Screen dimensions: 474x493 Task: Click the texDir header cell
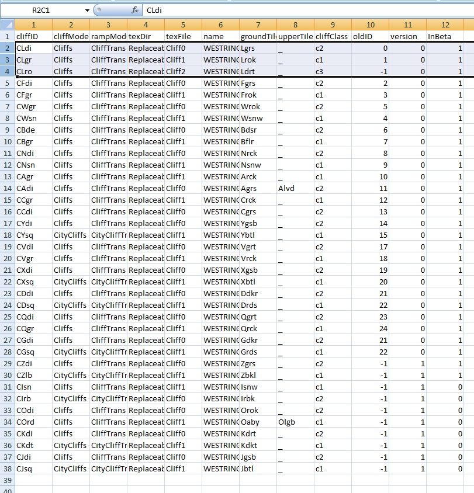point(146,36)
